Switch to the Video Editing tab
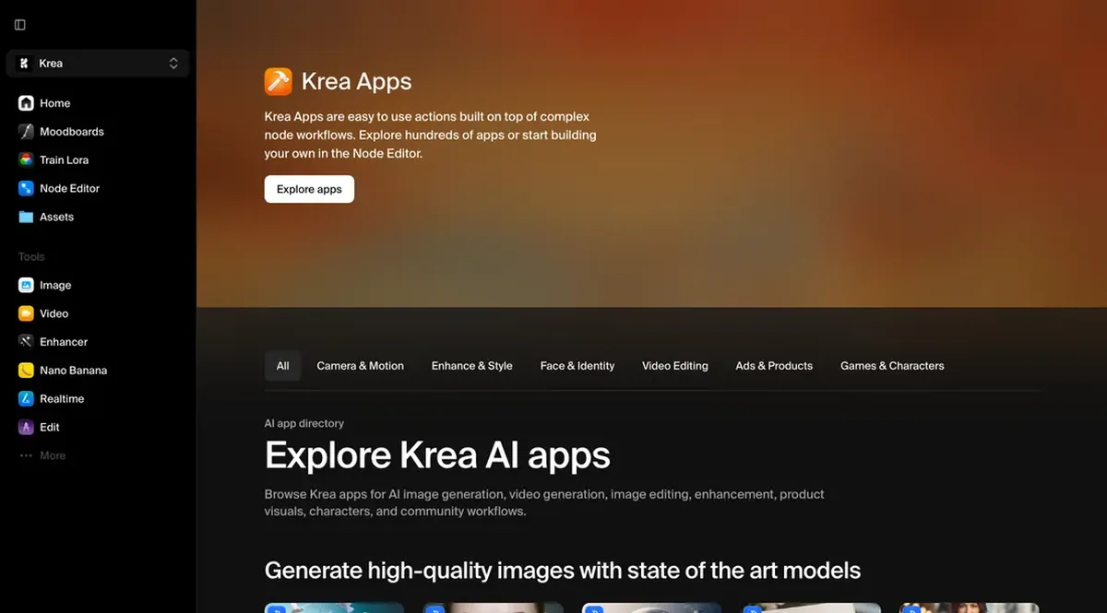 click(x=675, y=366)
